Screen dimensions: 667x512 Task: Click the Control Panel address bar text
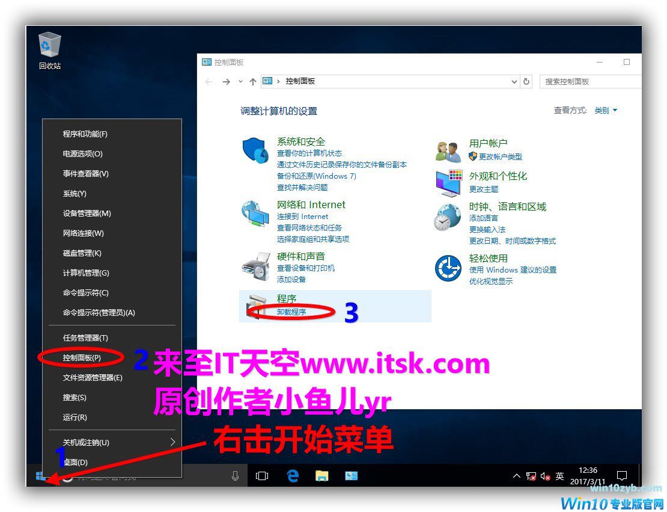(300, 81)
